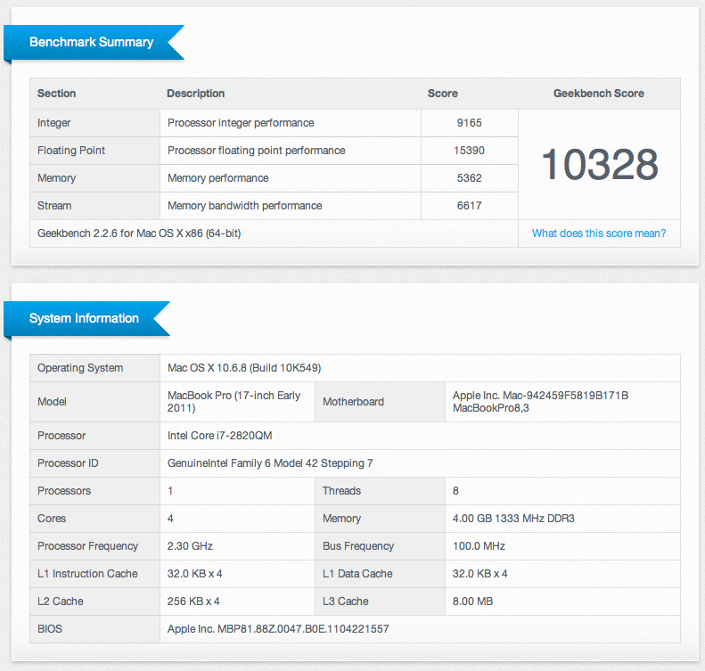Select the '8.00 MB' L3 cache value
This screenshot has width=705, height=671.
pyautogui.click(x=472, y=601)
